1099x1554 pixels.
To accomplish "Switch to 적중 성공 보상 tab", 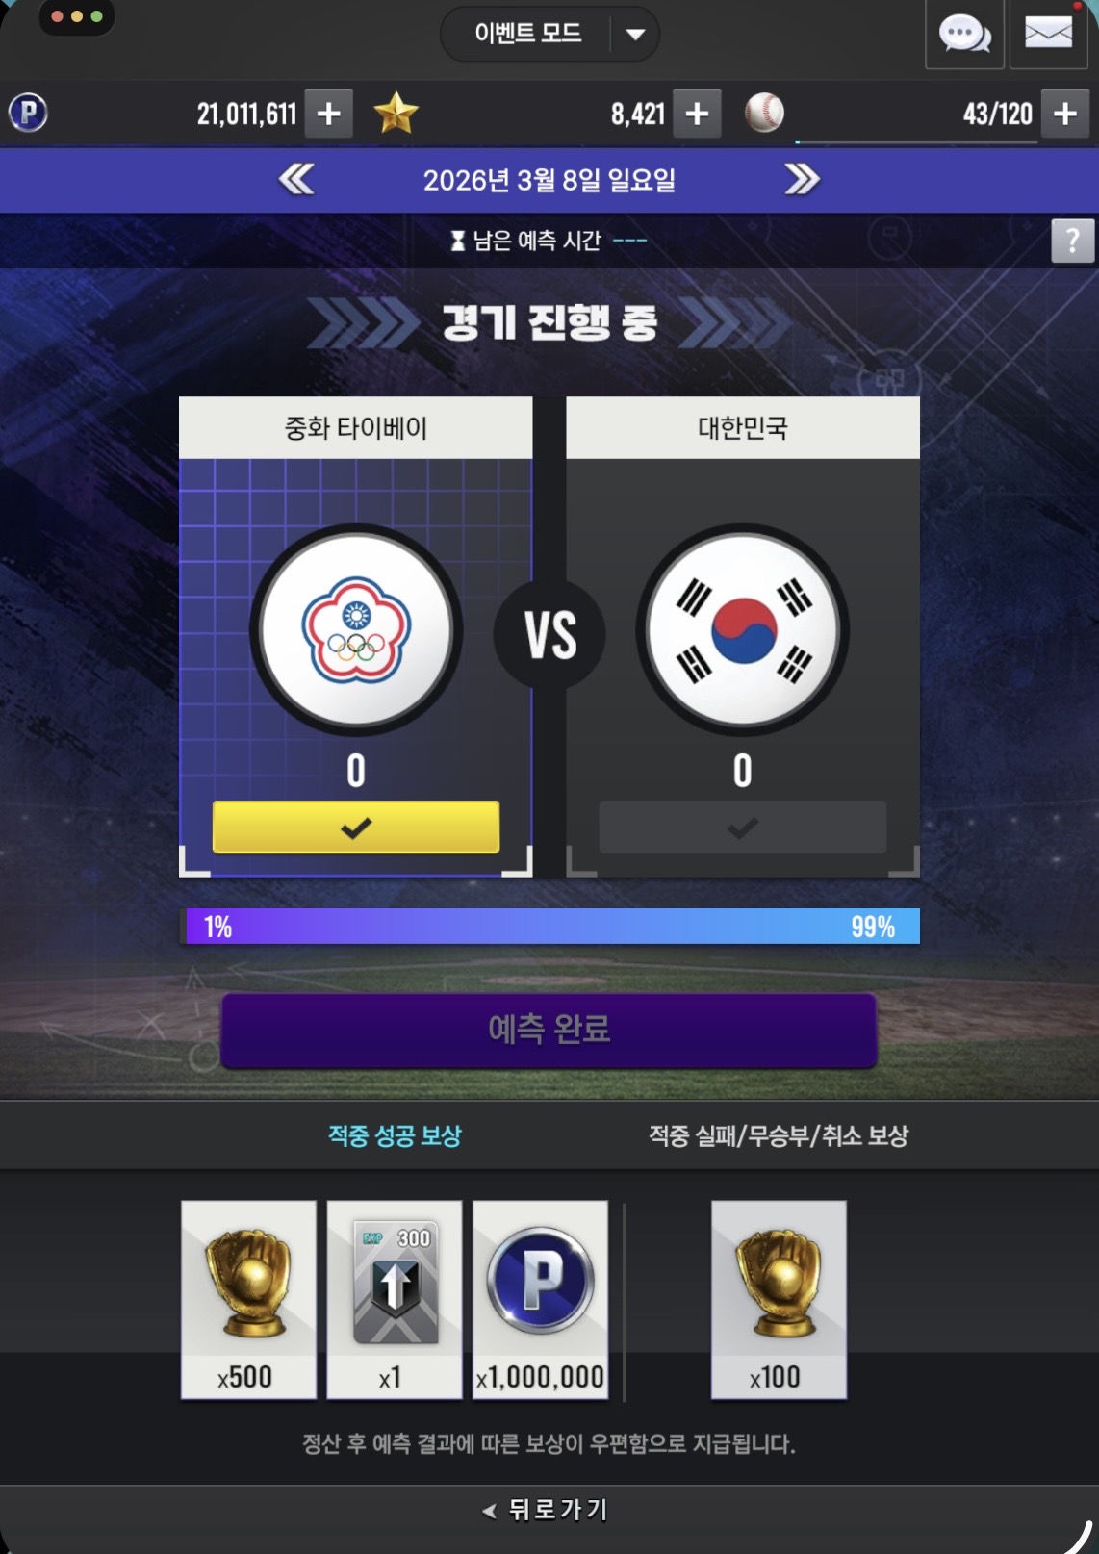I will pos(395,1135).
